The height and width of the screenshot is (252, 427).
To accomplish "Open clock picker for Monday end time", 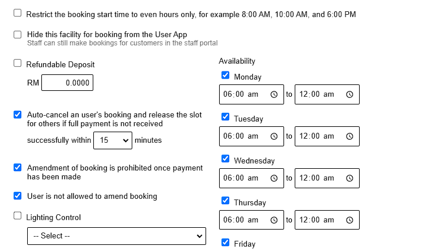I will click(x=349, y=94).
